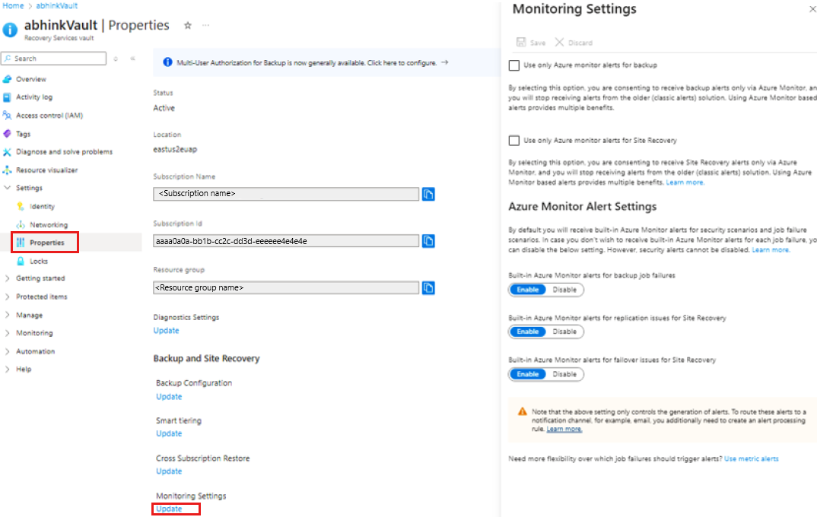Click the abhinkVault breadcrumb

[x=57, y=6]
